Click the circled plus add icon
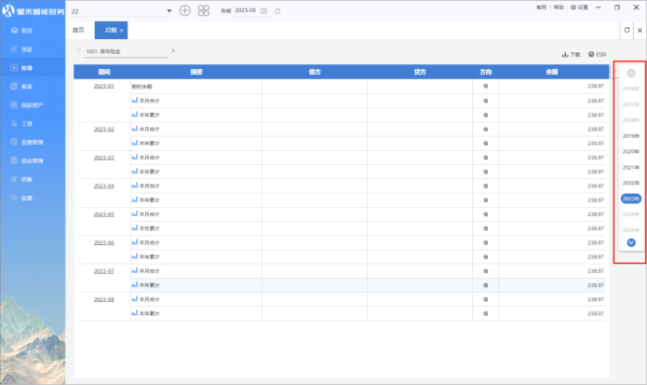The height and width of the screenshot is (385, 647). point(184,10)
